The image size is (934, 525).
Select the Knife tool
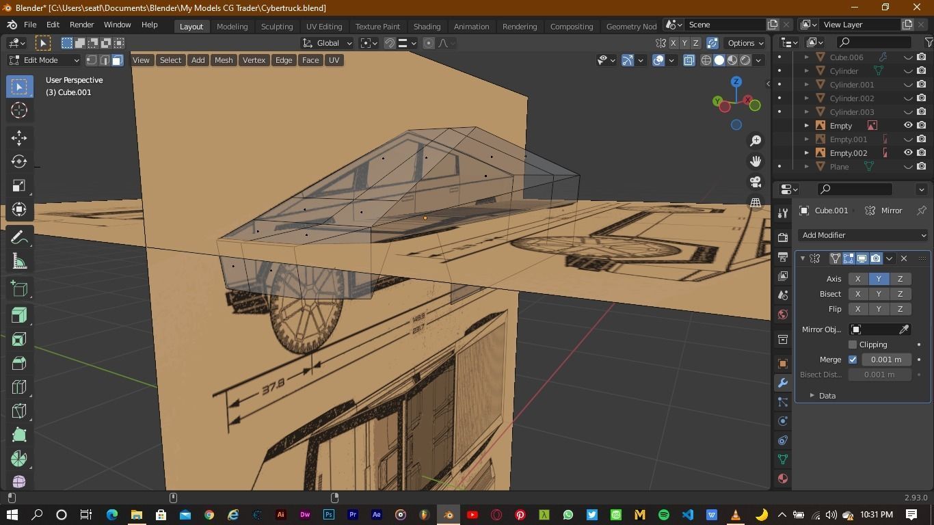19,411
